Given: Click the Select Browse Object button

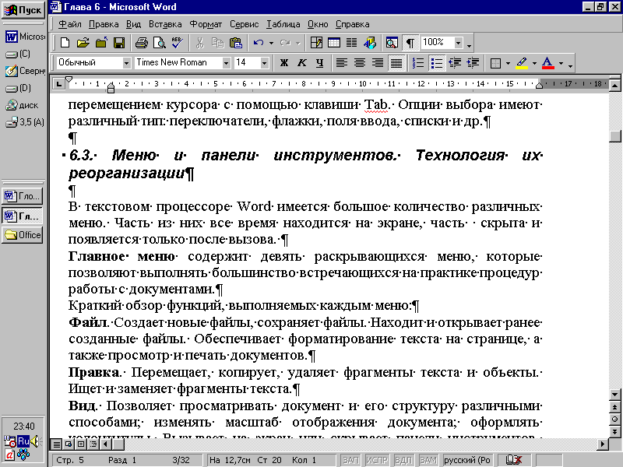Looking at the screenshot, I should [614, 420].
